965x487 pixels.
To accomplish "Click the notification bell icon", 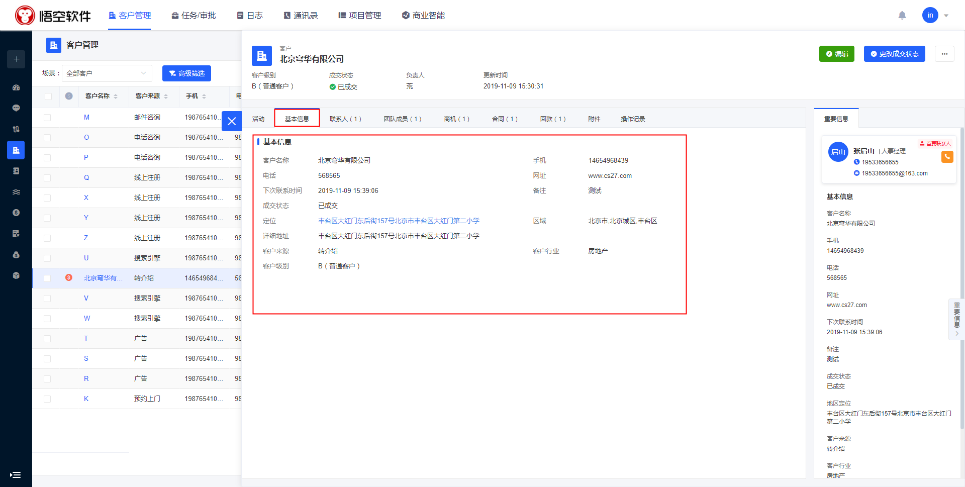I will (x=902, y=16).
